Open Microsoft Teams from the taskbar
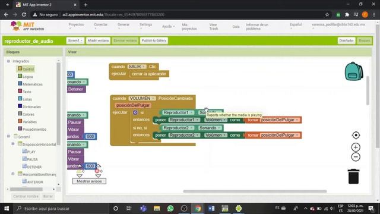The width and height of the screenshot is (380, 214). (143, 208)
